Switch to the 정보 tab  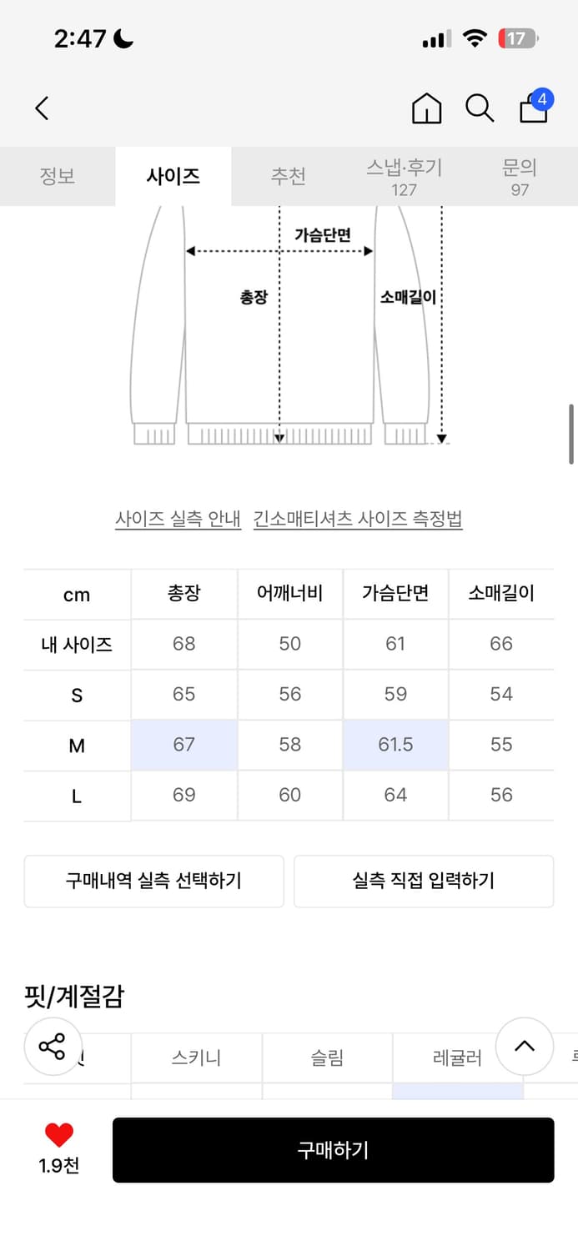tap(58, 176)
